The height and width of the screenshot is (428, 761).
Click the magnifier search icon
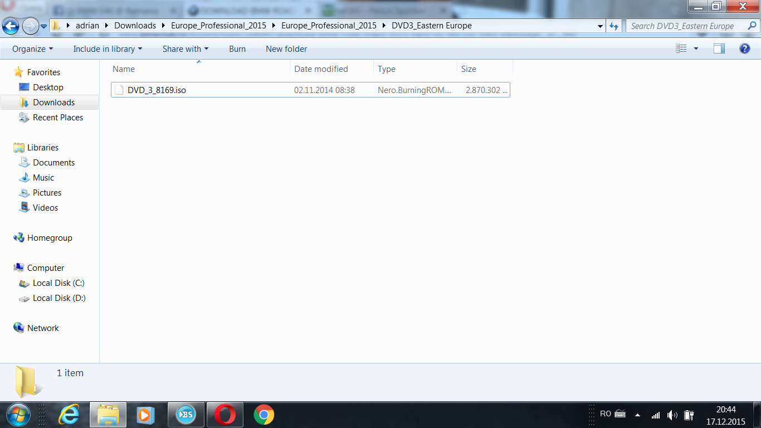pos(752,26)
